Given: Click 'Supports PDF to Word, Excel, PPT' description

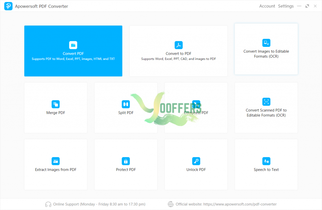Looking at the screenshot, I should (x=73, y=59).
